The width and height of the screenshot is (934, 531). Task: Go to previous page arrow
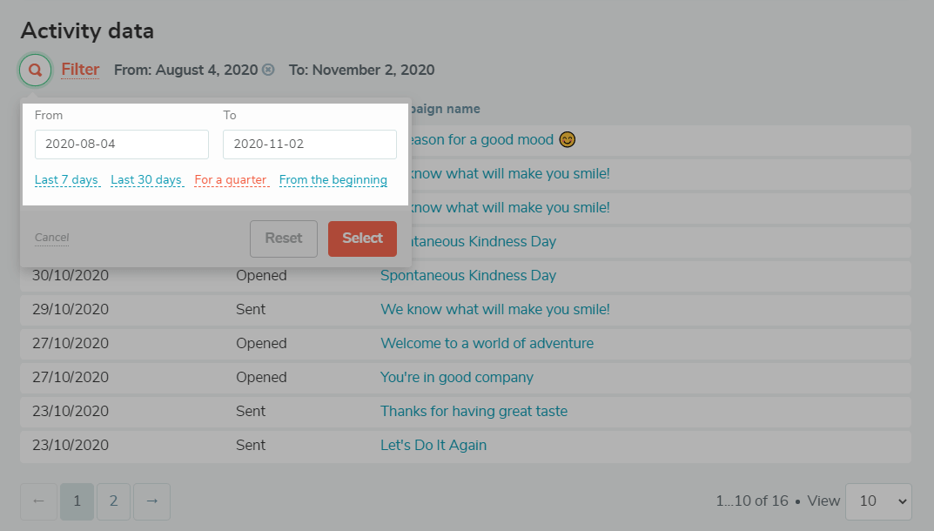[x=38, y=501]
